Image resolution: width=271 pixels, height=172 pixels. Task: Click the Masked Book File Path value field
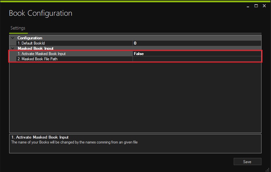click(x=196, y=59)
